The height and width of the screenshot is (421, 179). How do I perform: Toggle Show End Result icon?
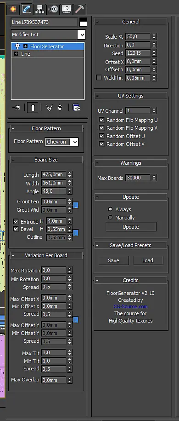pos(33,108)
